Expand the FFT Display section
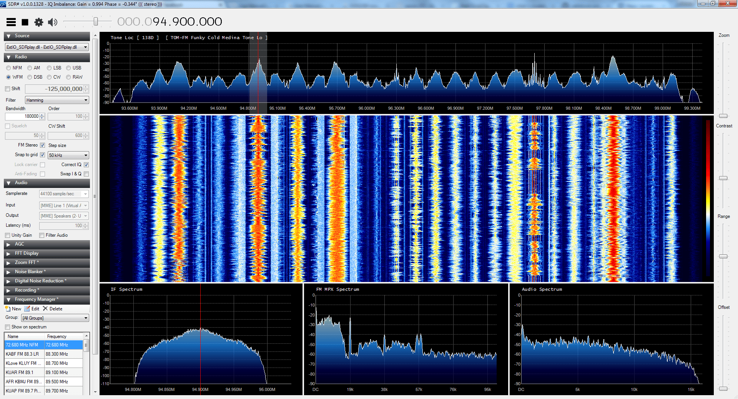 27,253
